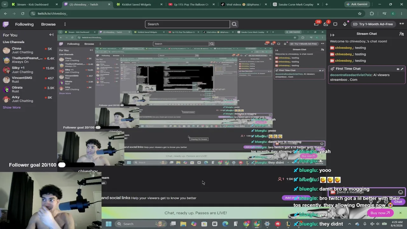Dismiss the passes banner
The height and width of the screenshot is (229, 407).
click(400, 213)
